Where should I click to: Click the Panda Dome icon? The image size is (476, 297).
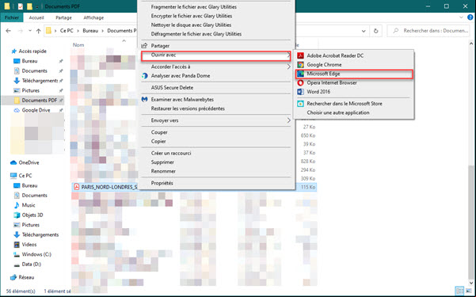[x=144, y=75]
